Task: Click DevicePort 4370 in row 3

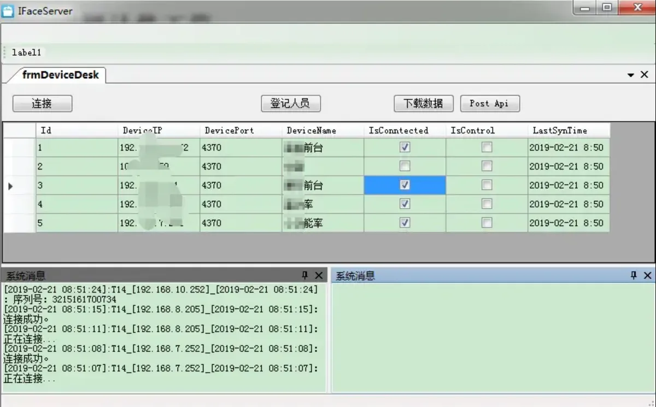Action: [x=241, y=185]
